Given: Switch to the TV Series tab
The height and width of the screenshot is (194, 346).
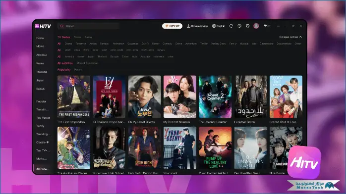Looking at the screenshot, I should 64,37.
